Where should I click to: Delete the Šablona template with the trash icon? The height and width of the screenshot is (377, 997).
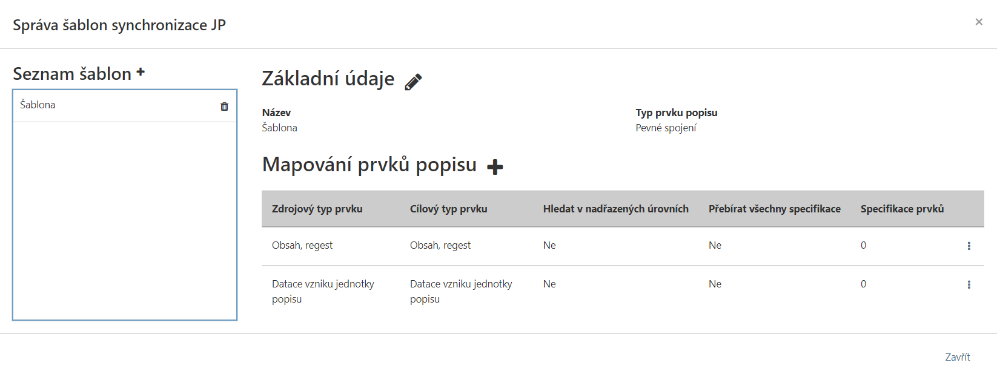pyautogui.click(x=224, y=106)
